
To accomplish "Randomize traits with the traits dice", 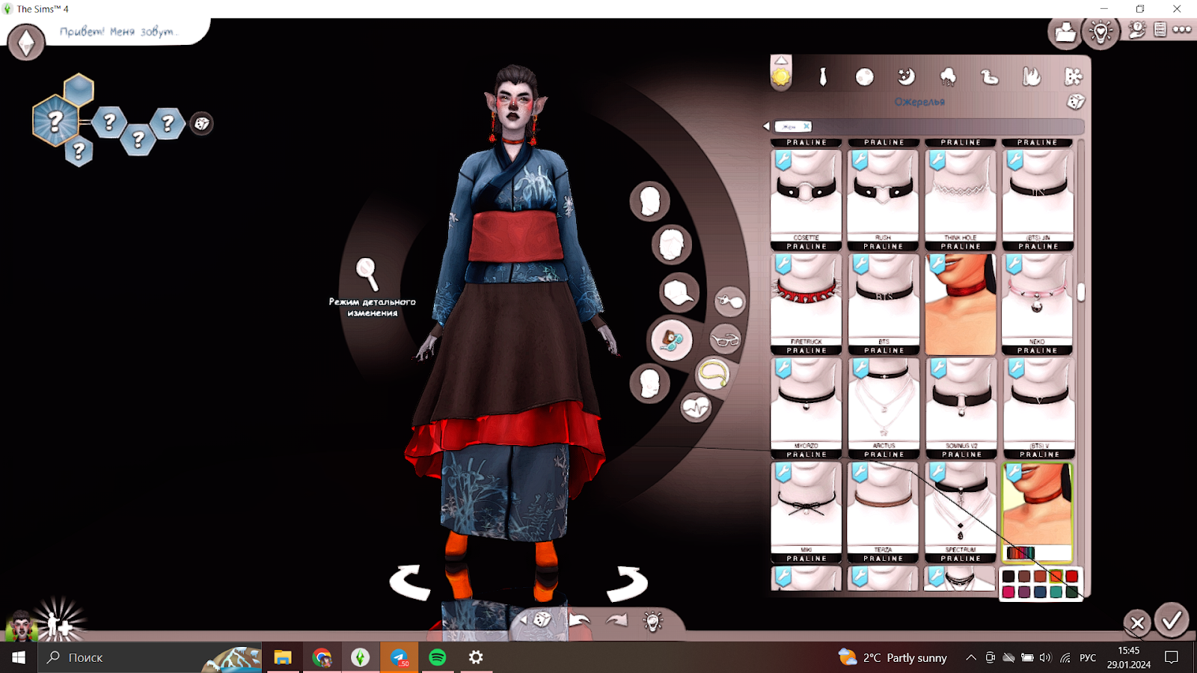I will (x=202, y=123).
